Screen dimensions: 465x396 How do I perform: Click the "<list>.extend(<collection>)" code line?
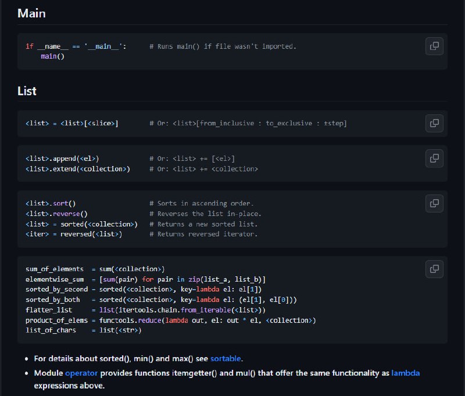click(x=78, y=169)
